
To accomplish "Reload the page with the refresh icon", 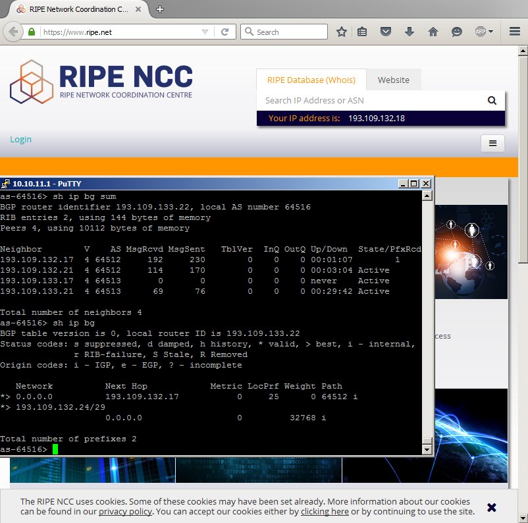I will (224, 32).
